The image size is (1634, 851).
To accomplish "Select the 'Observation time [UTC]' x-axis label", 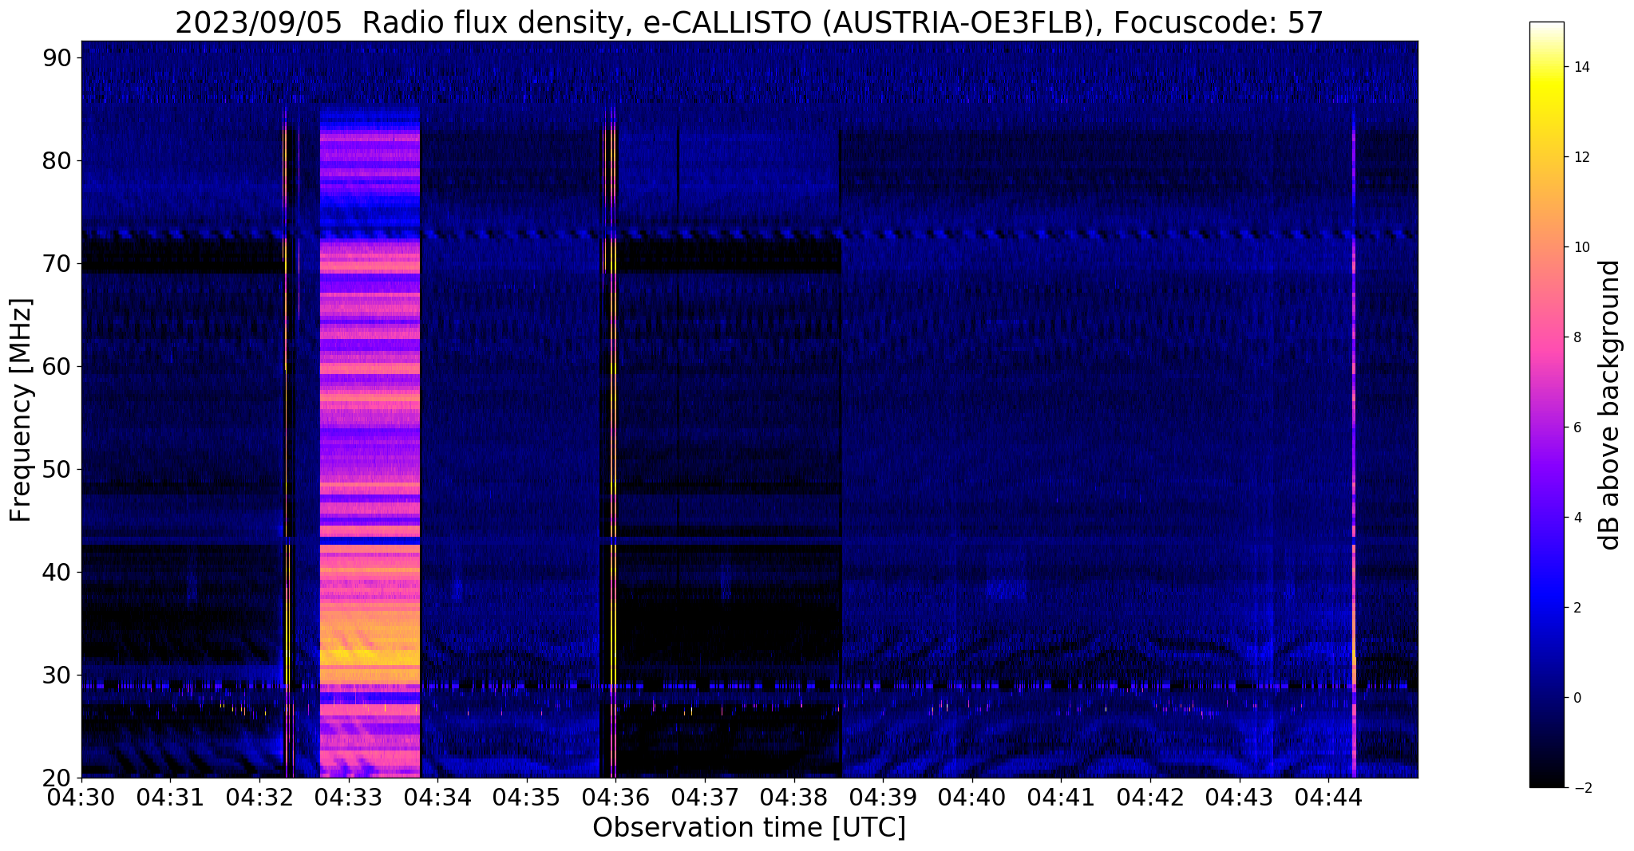I will click(750, 828).
